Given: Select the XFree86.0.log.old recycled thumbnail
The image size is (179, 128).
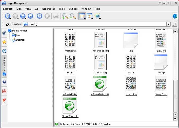Looking at the screenshot, I should coord(100,84).
